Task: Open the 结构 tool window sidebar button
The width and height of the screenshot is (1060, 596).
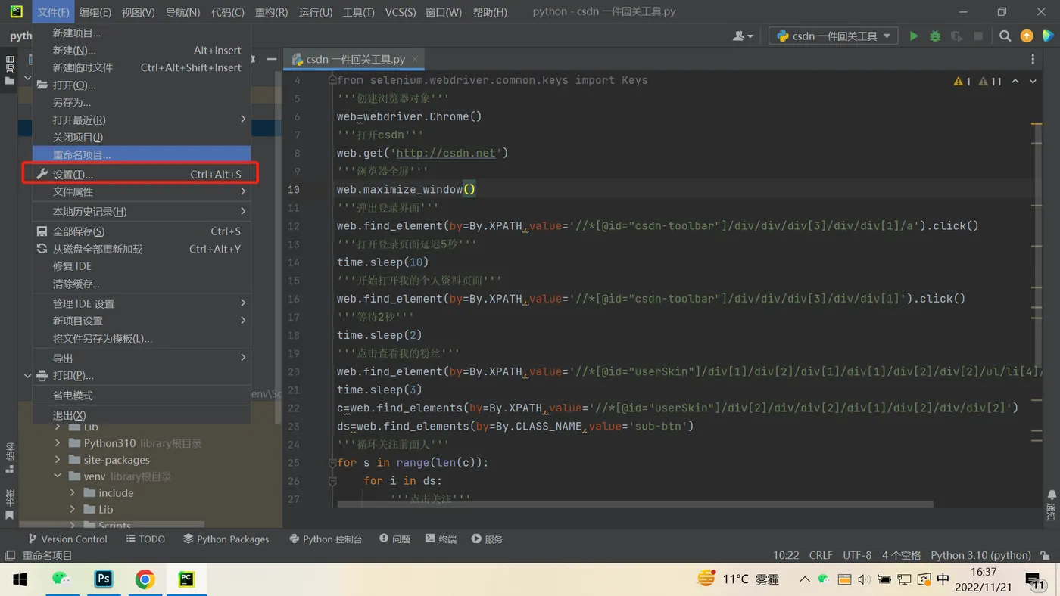Action: 9,458
